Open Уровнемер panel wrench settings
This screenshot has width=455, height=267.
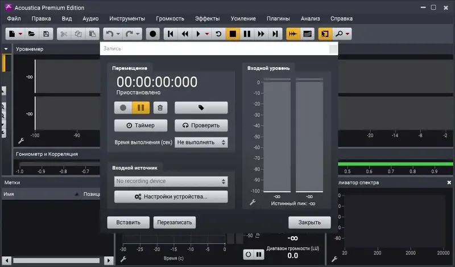click(x=21, y=141)
